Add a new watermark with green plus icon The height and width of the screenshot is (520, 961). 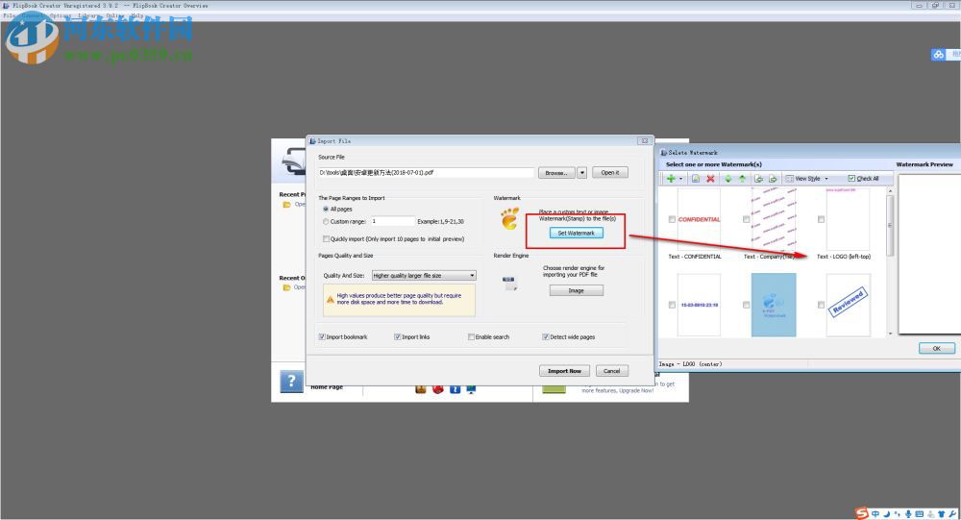pyautogui.click(x=671, y=179)
